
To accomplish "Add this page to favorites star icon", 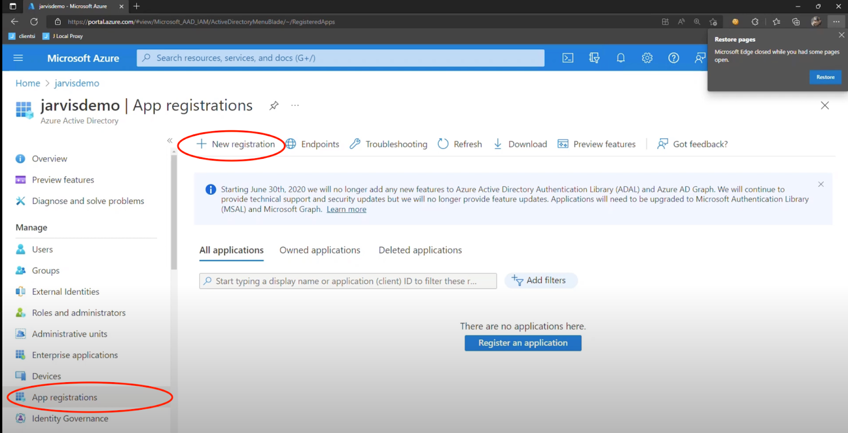I will coord(713,22).
